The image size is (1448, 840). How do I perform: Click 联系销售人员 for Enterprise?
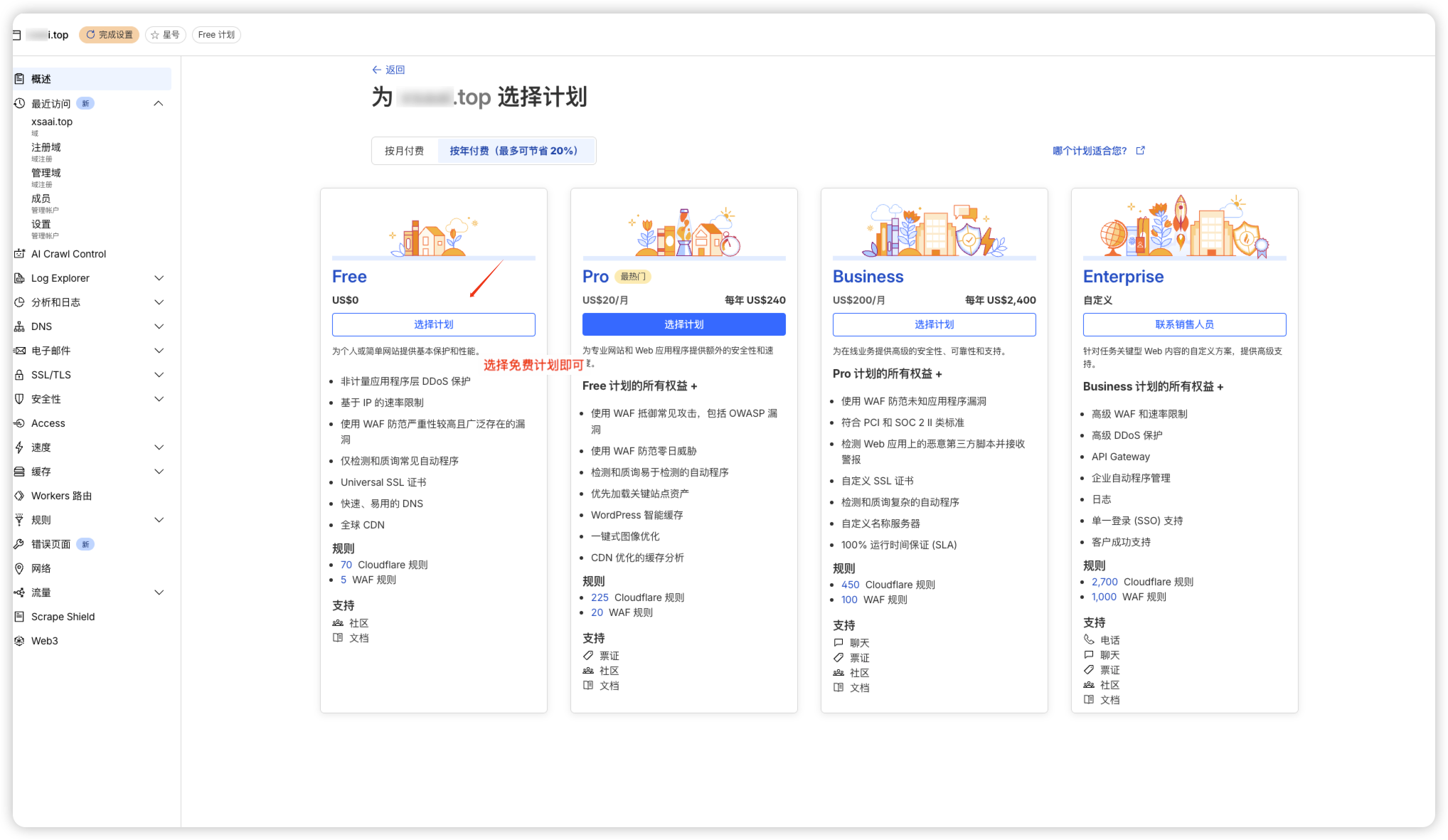(1184, 324)
